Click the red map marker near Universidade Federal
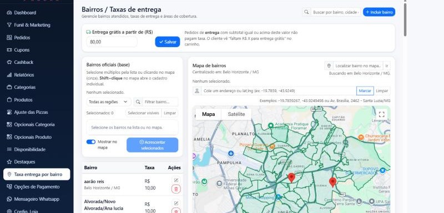Viewport: 444px width, 213px height. (291, 178)
